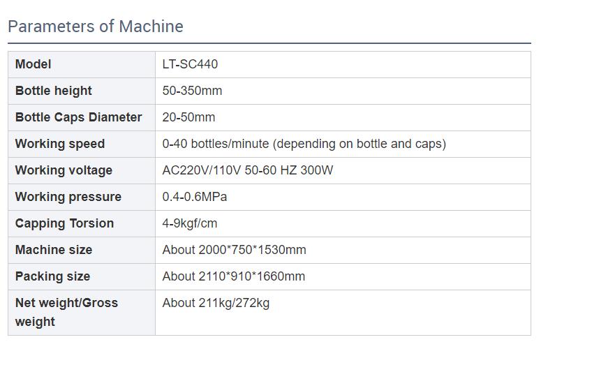
Task: Click the 50-350mm bottle height value
Action: (x=192, y=91)
